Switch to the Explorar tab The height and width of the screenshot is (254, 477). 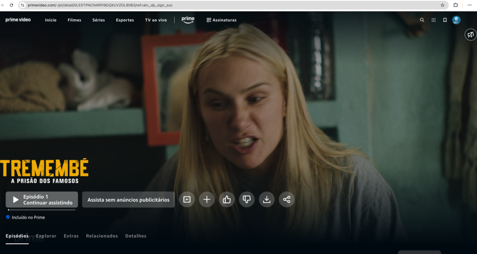(46, 236)
